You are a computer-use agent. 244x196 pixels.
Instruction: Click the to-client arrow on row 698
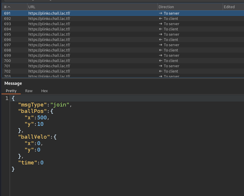[x=160, y=50]
